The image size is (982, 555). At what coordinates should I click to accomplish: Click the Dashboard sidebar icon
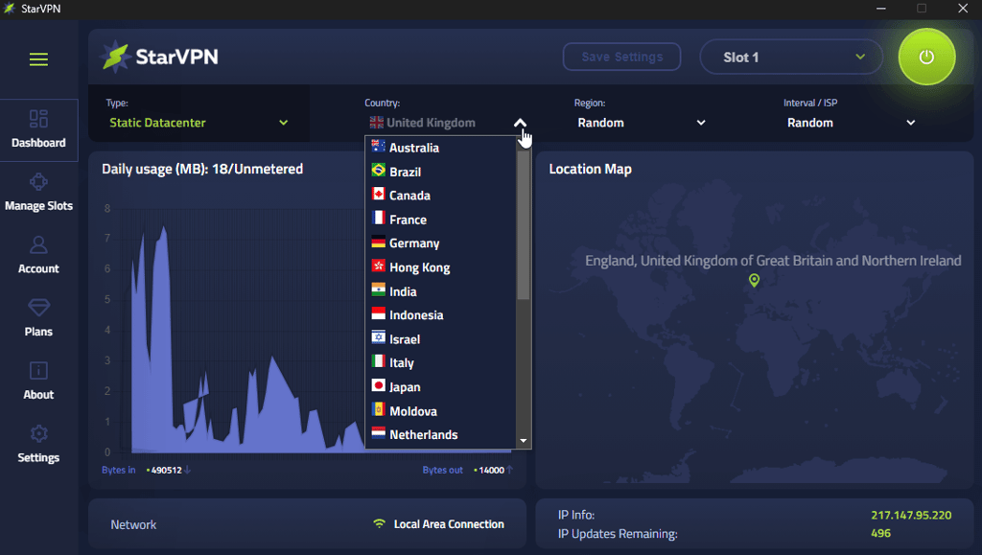[x=38, y=119]
